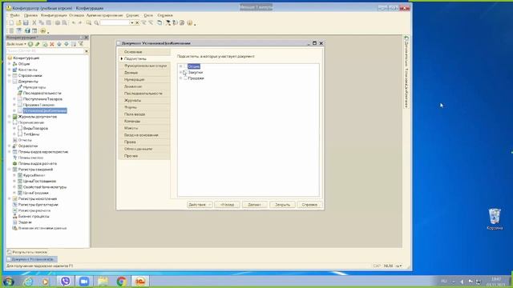The image size is (513, 288).
Task: Open the Отладка menu
Action: click(77, 15)
